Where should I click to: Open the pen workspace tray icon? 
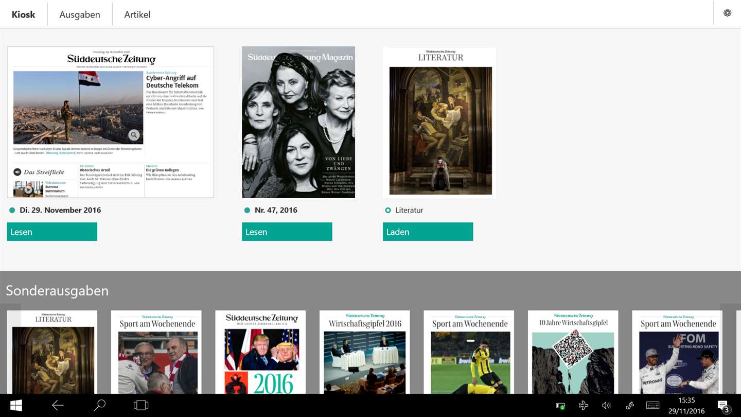coord(629,406)
